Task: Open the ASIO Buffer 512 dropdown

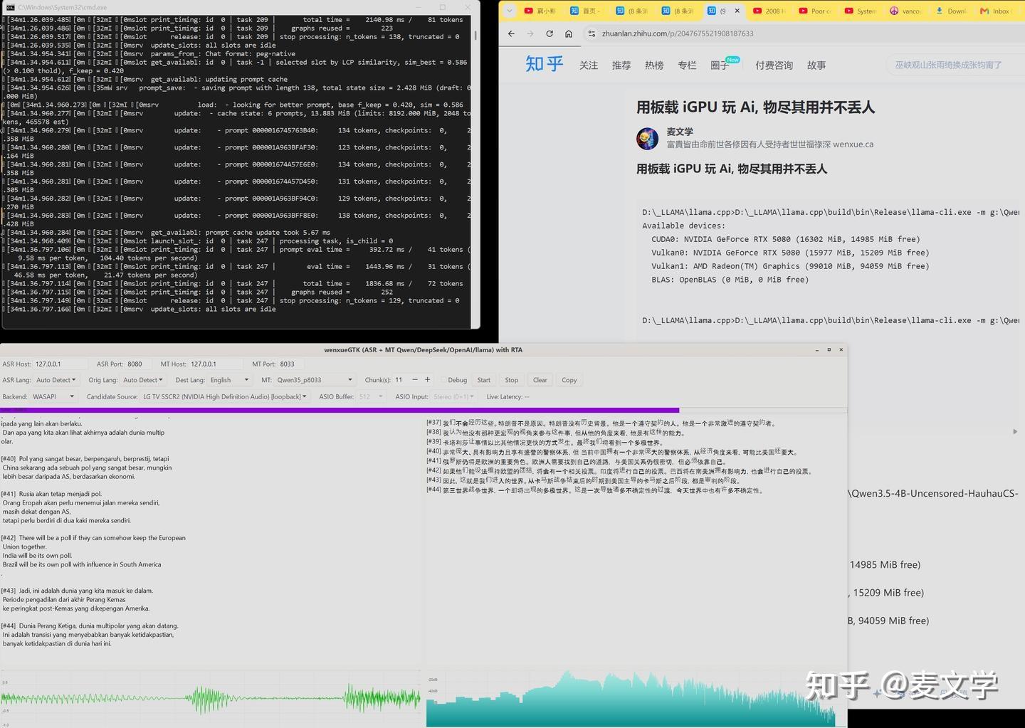Action: coord(371,396)
